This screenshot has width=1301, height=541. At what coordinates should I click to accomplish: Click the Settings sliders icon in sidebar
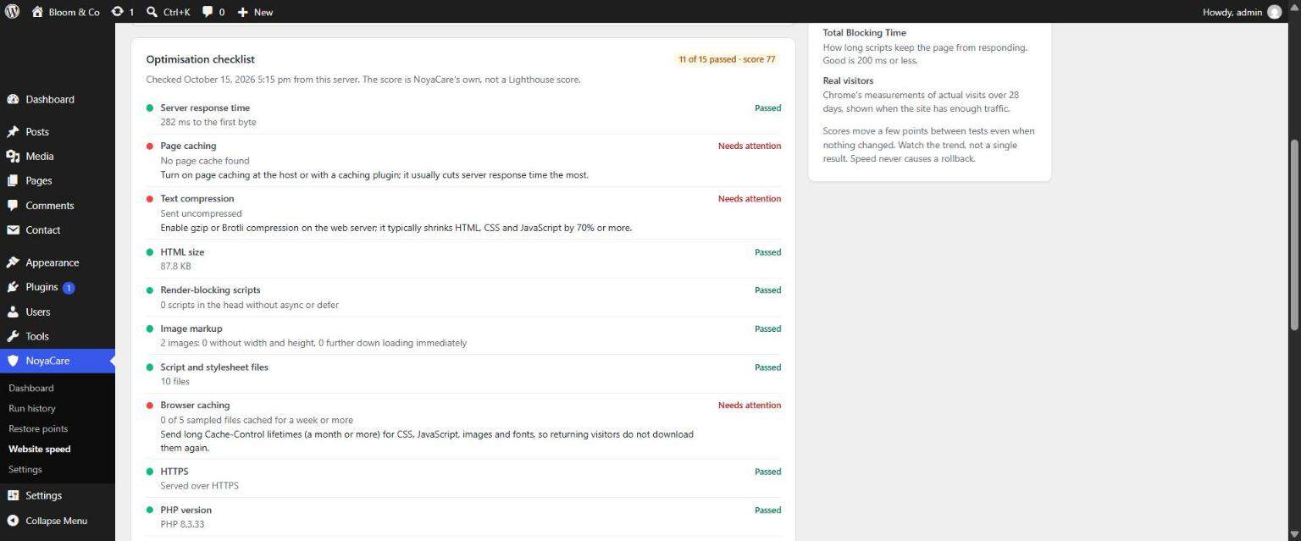13,495
